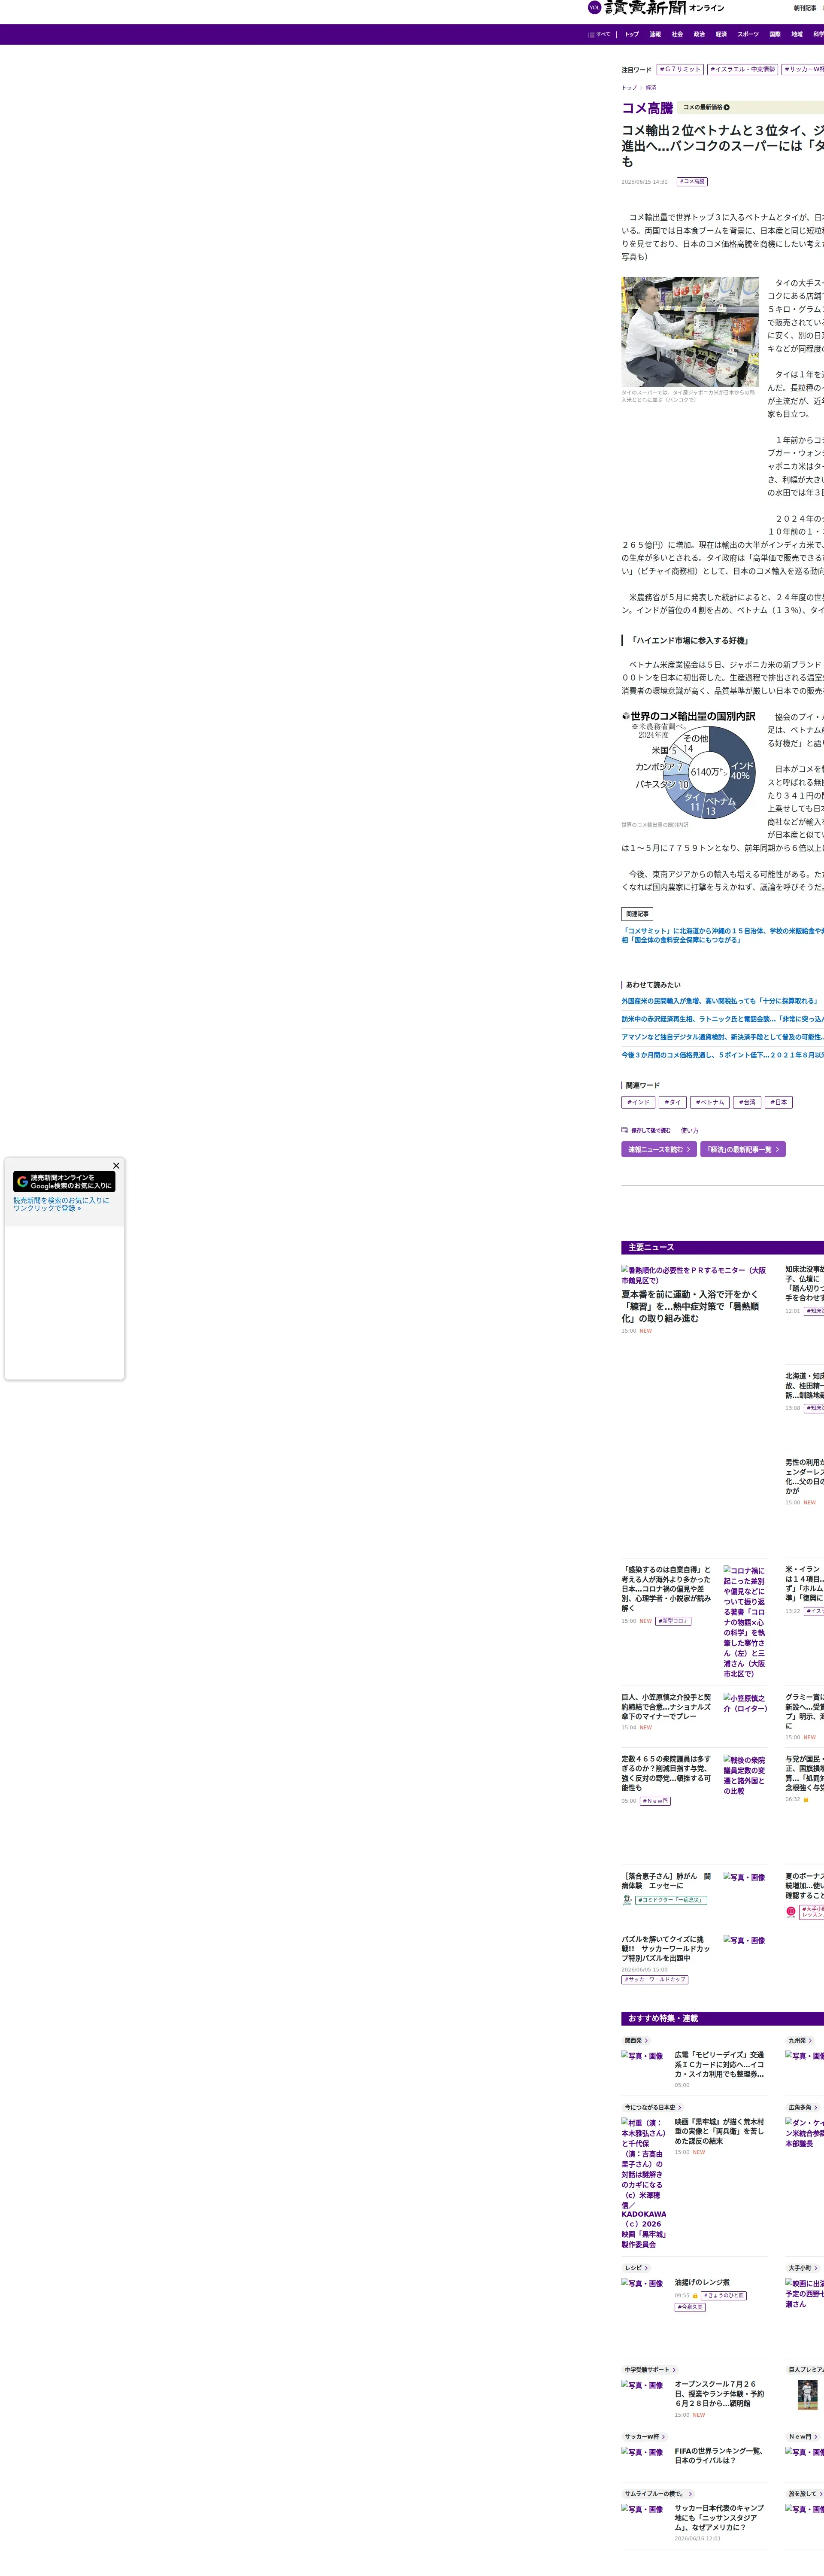This screenshot has height=2576, width=824.
Task: Click the トップ breadcrumb link
Action: 629,88
